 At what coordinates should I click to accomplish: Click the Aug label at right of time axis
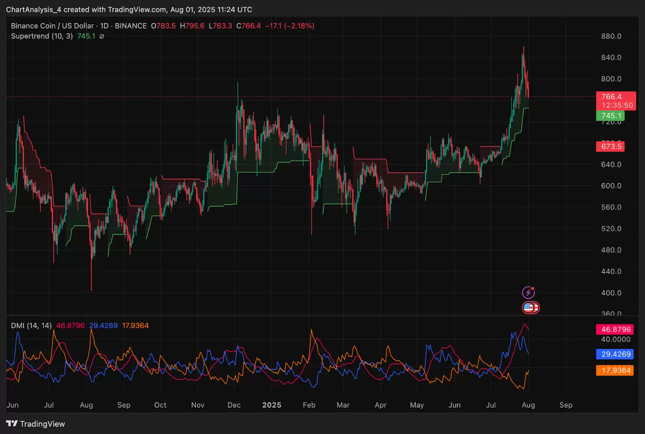coord(528,405)
